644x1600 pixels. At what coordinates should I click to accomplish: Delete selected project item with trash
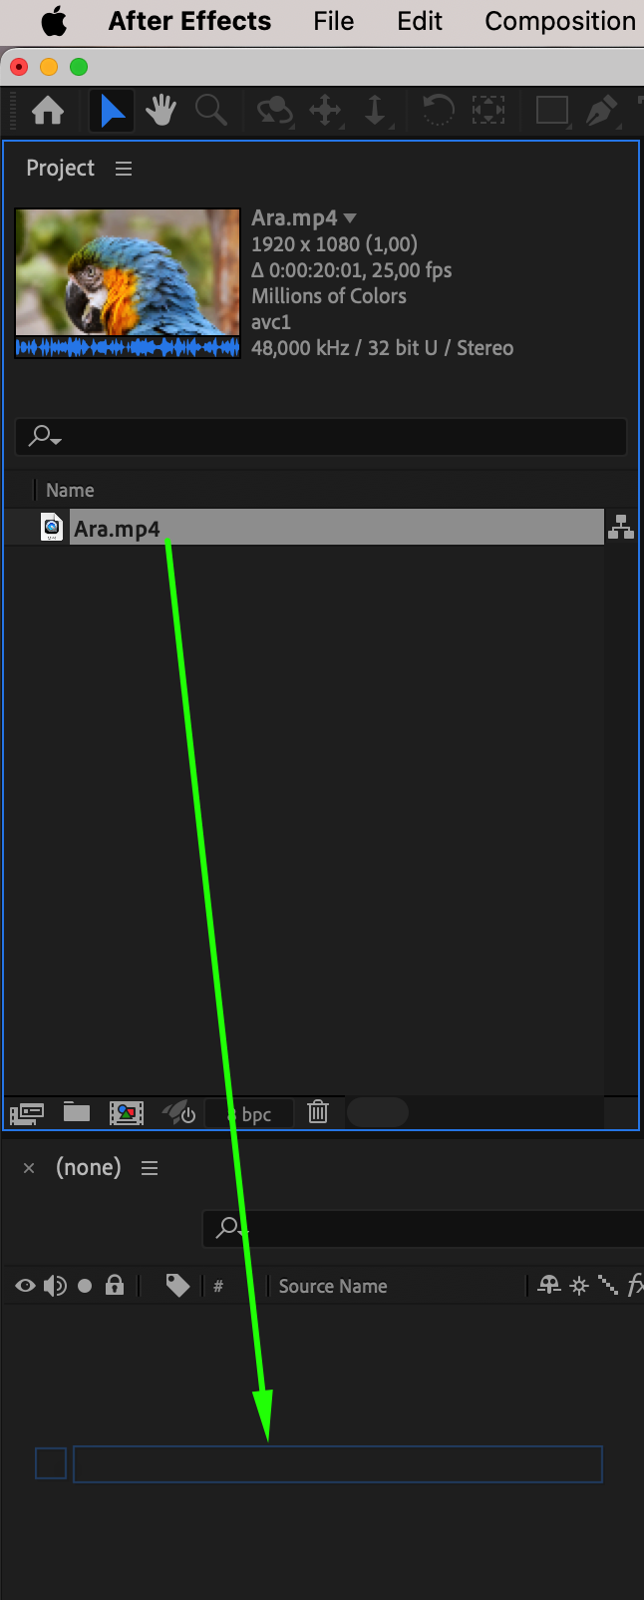pos(318,1111)
